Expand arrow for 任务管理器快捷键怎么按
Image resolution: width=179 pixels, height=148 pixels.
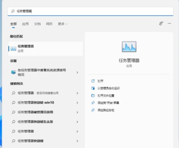point(77,122)
